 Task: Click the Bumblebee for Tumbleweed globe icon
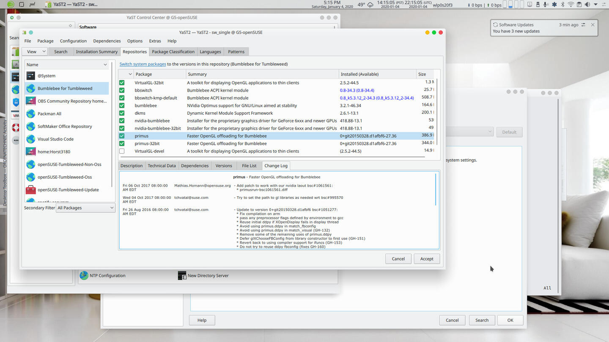point(30,88)
